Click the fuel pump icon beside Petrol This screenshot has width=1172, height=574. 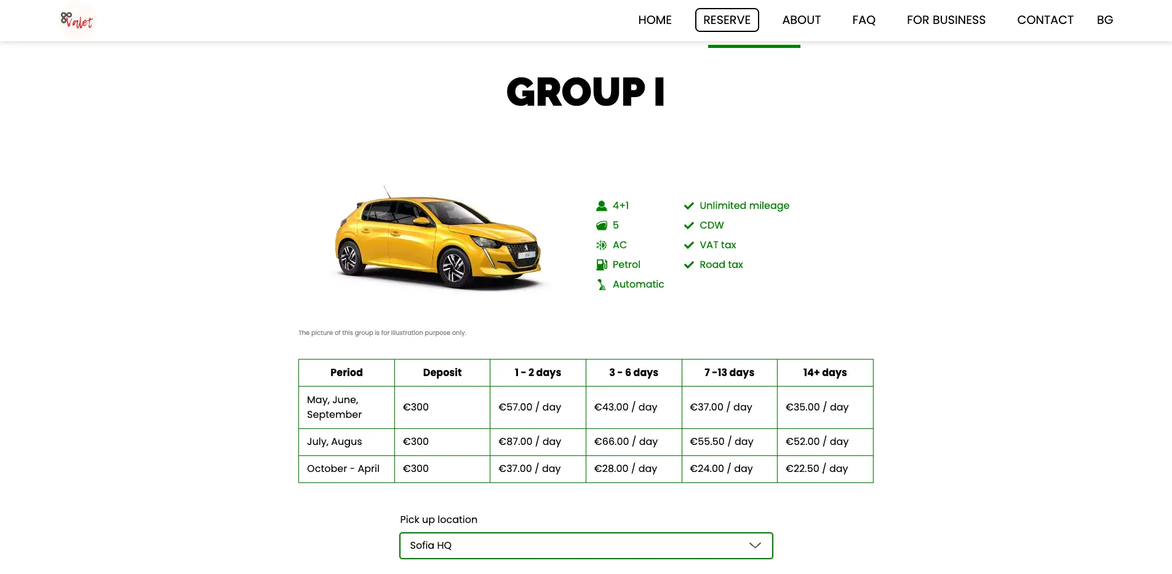coord(601,265)
